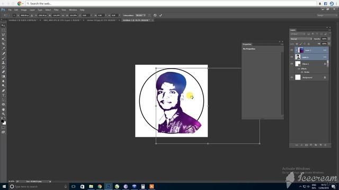
Task: Open the Window menu
Action: (73, 10)
